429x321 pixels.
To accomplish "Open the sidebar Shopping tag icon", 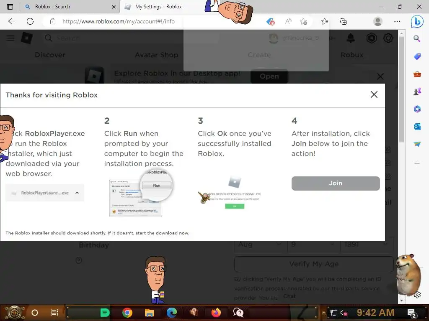I will [417, 56].
